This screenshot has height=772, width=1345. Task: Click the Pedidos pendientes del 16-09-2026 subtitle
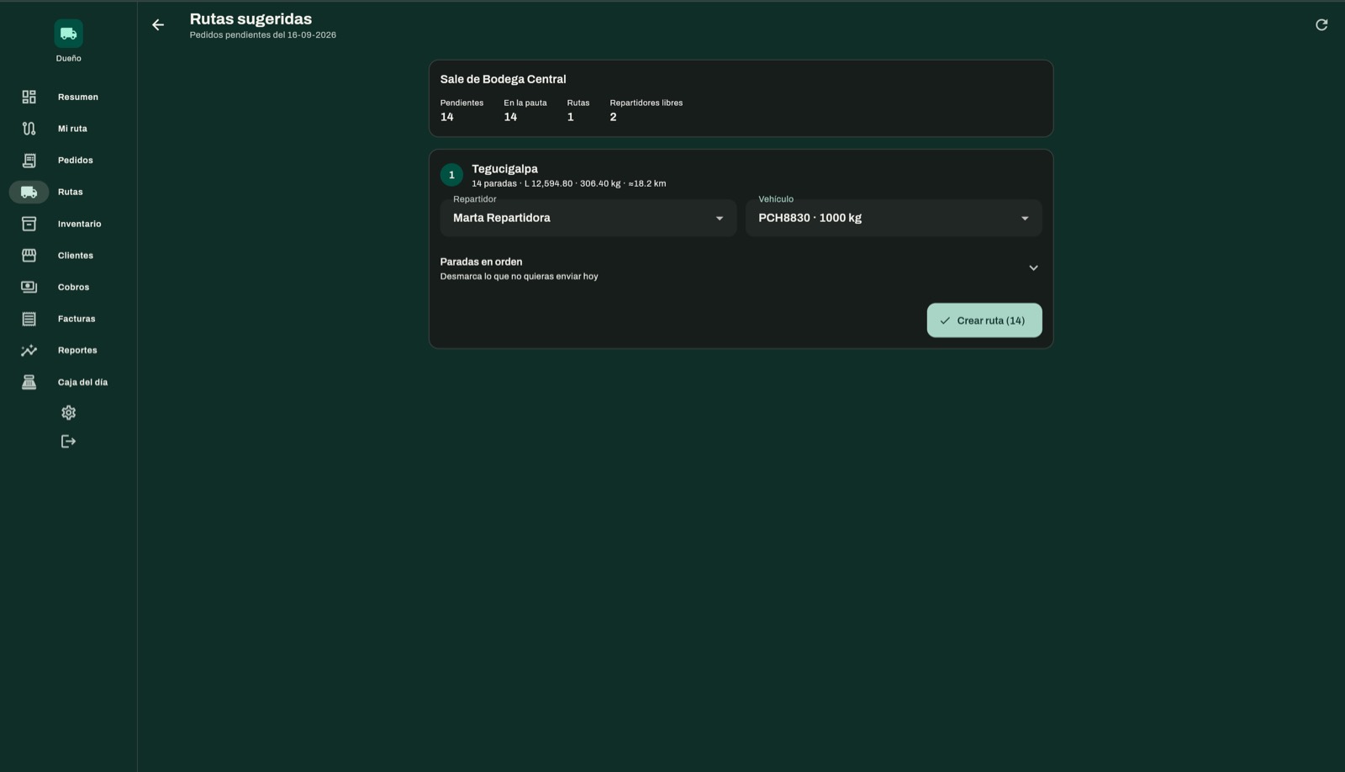(262, 35)
